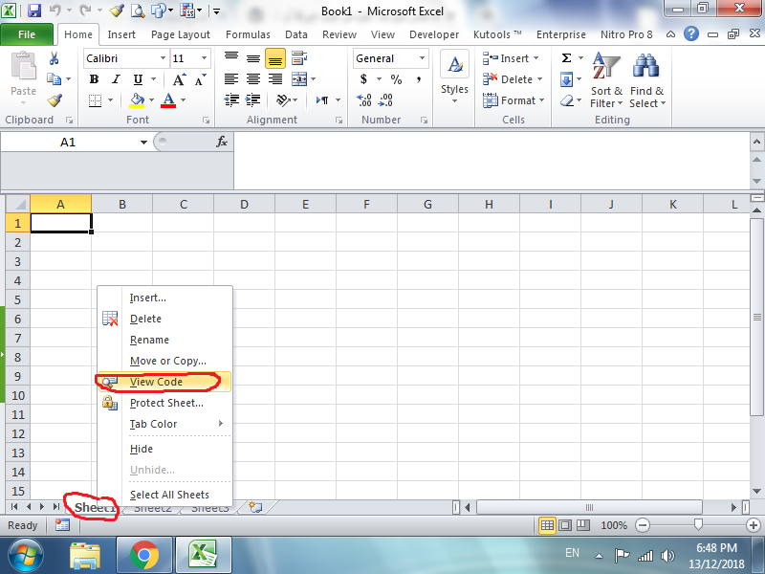Select column D header
765x574 pixels.
[244, 204]
